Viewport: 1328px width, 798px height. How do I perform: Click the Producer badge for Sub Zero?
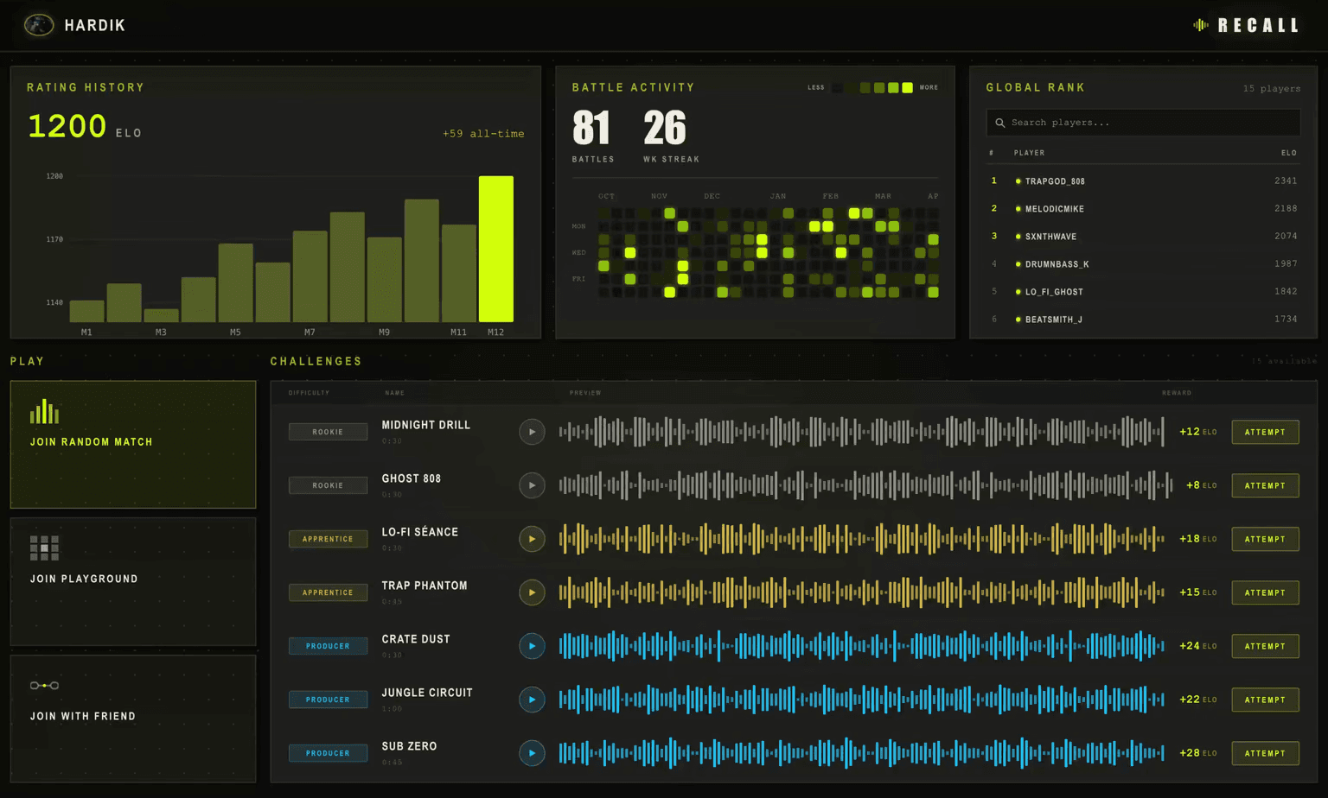click(328, 753)
